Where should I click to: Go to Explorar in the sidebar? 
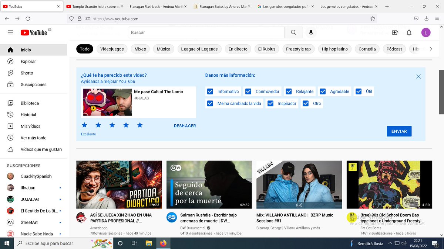(x=34, y=62)
